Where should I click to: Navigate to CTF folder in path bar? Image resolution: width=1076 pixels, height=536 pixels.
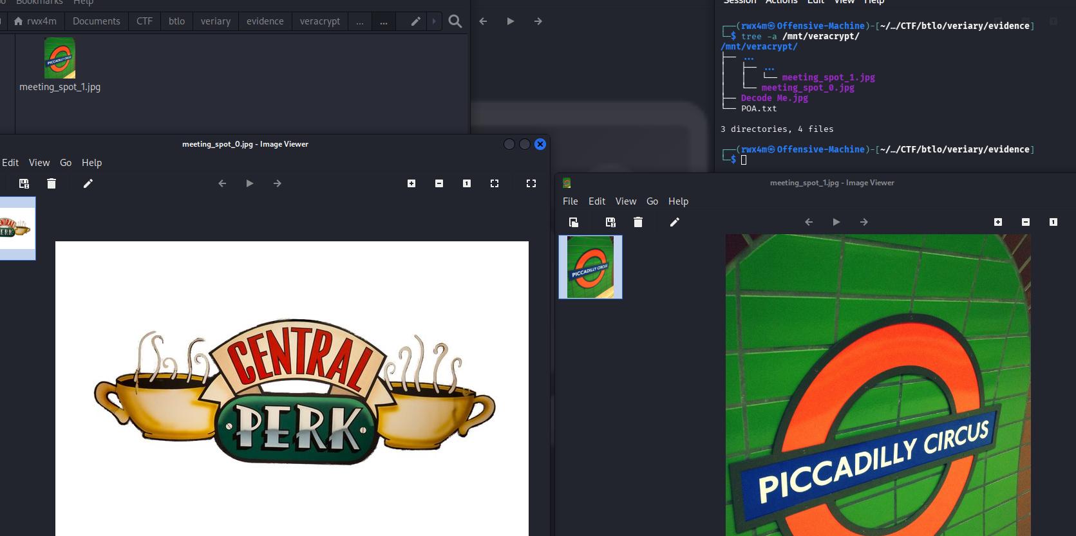tap(144, 21)
